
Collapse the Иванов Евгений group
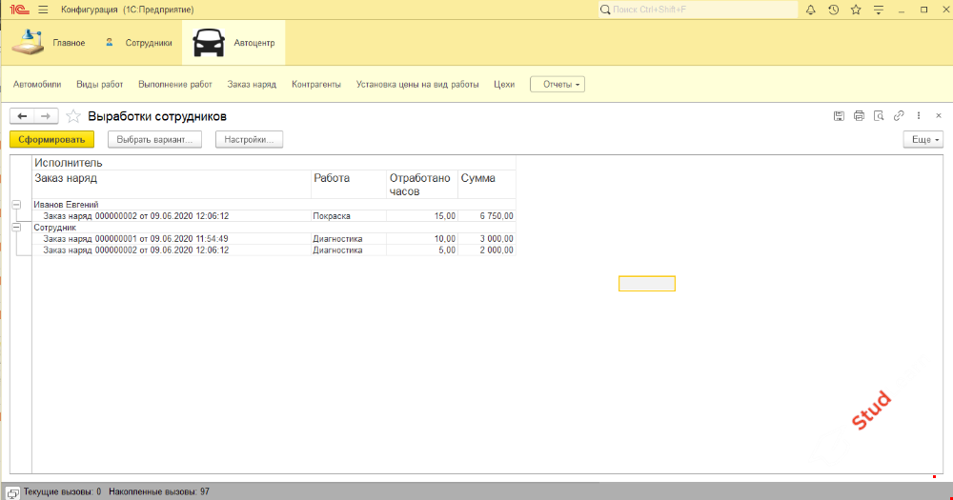16,205
